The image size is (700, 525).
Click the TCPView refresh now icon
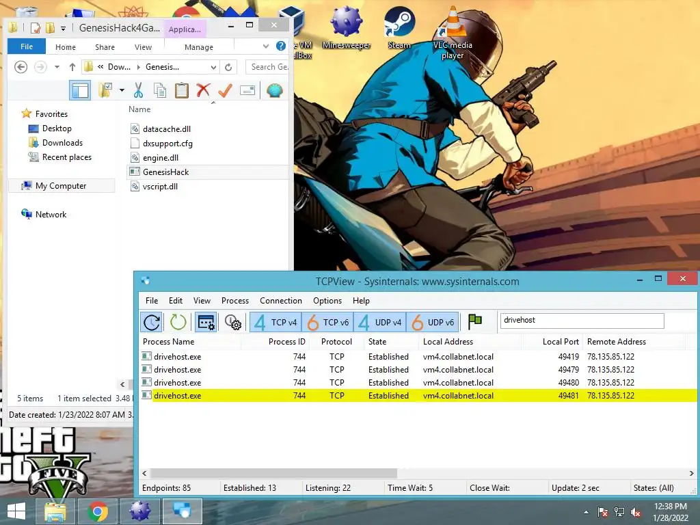pyautogui.click(x=178, y=322)
